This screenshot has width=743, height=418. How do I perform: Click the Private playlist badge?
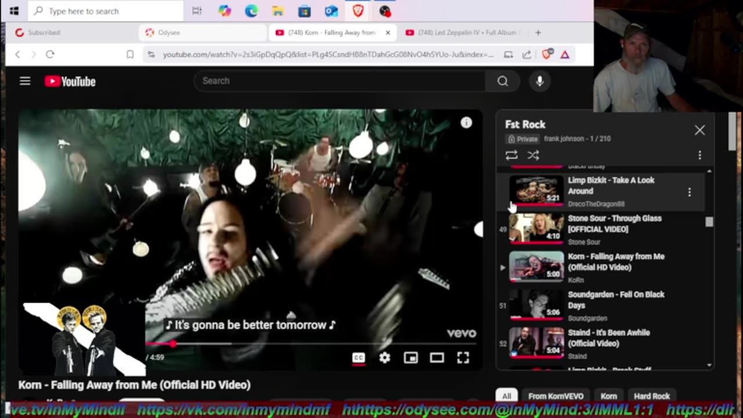tap(522, 139)
